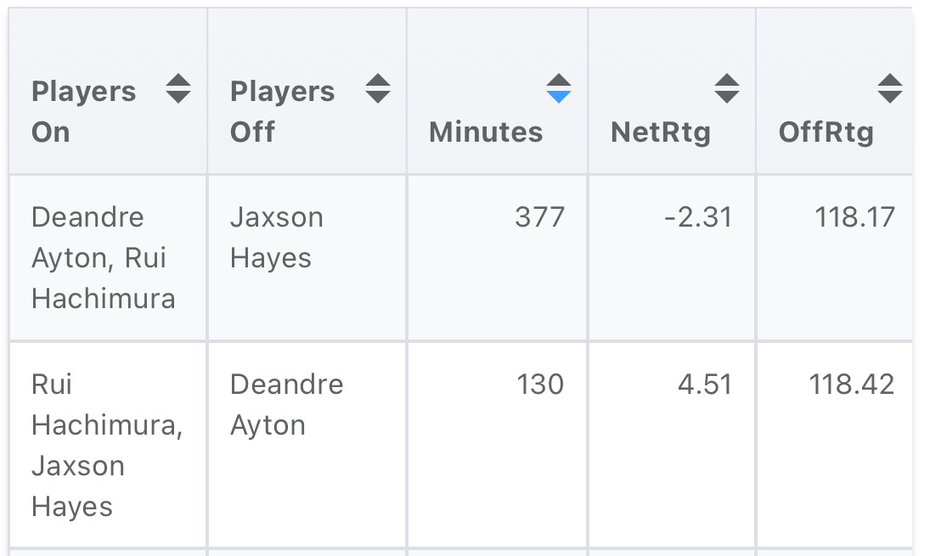Select the 4.51 net rating value
Viewport: 930px width, 556px height.
tap(706, 385)
